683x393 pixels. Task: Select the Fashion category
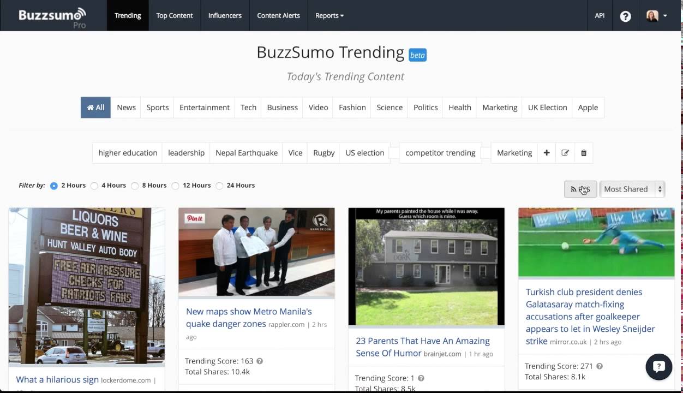pyautogui.click(x=352, y=108)
